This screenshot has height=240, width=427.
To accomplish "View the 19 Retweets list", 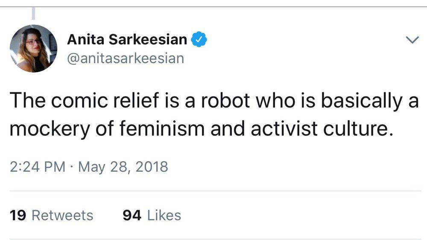I will coord(51,215).
